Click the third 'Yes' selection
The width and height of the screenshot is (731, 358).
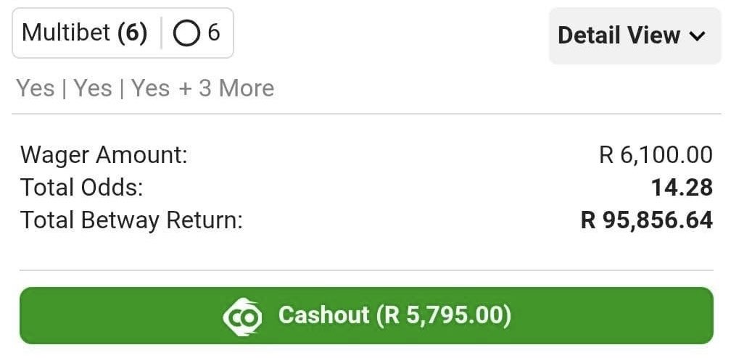click(150, 88)
